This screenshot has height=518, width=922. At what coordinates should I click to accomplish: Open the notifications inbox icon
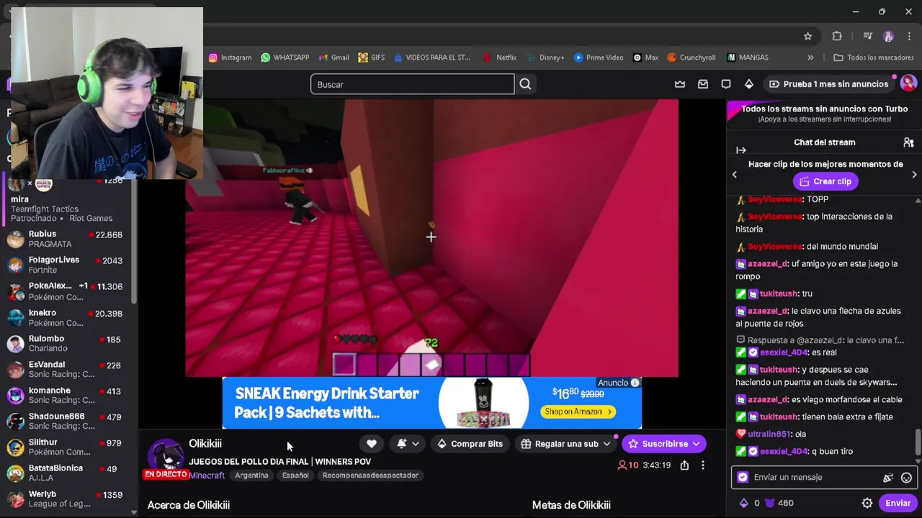pyautogui.click(x=703, y=84)
